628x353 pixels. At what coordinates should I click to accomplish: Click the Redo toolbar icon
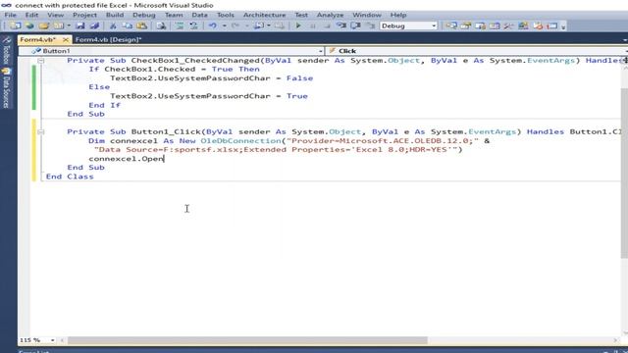point(235,25)
